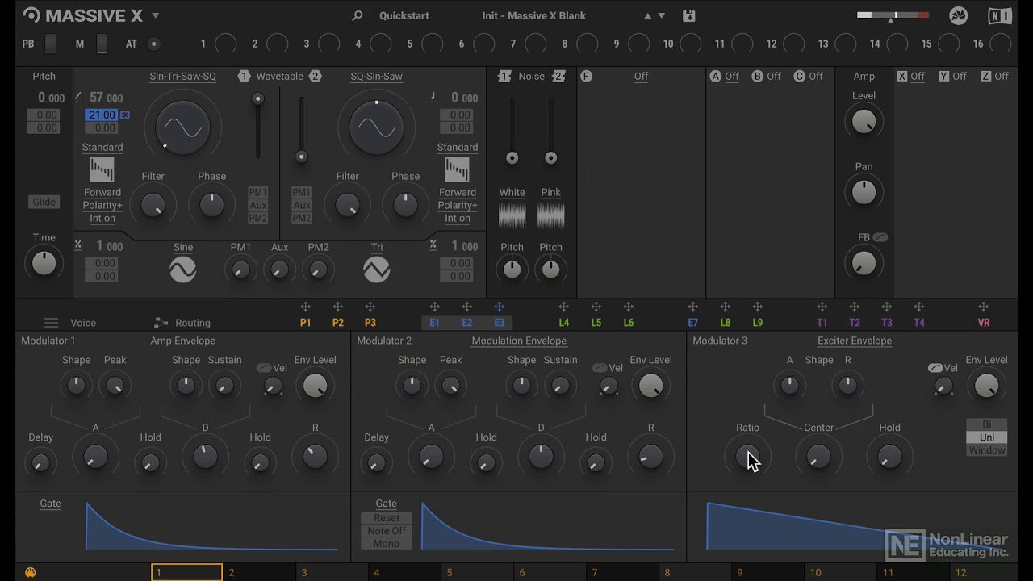1033x581 pixels.
Task: Select the Tri waveform icon
Action: pyautogui.click(x=377, y=270)
